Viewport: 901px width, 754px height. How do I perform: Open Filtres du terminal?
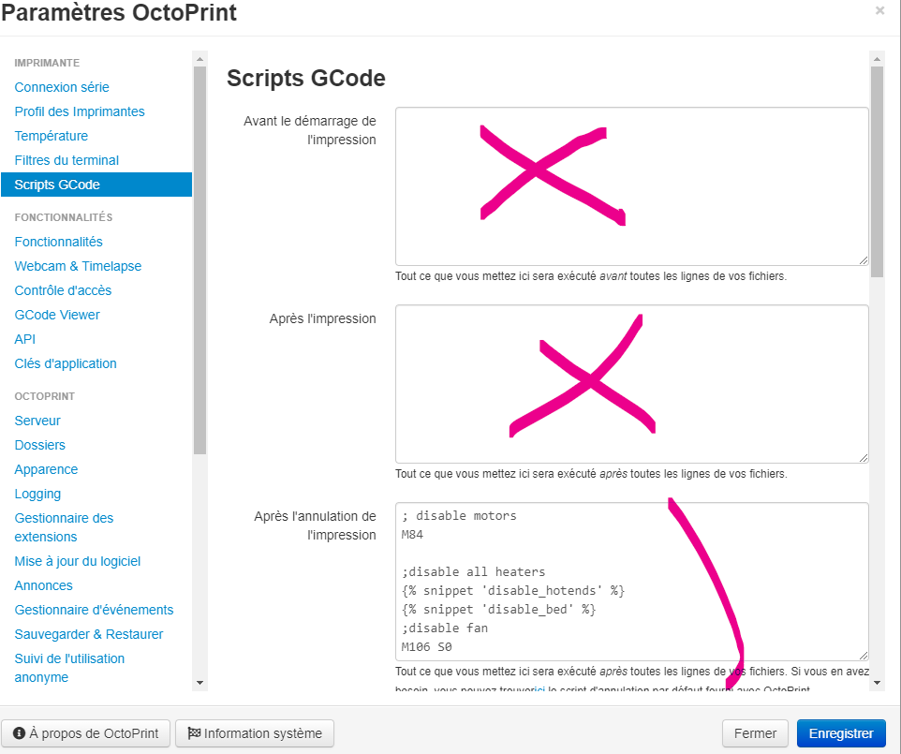tap(66, 160)
